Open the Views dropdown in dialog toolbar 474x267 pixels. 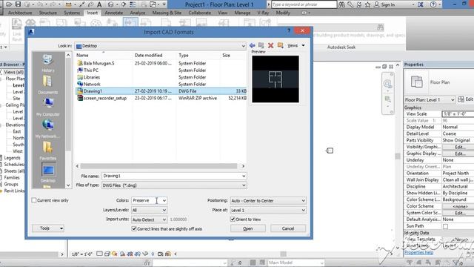(296, 45)
